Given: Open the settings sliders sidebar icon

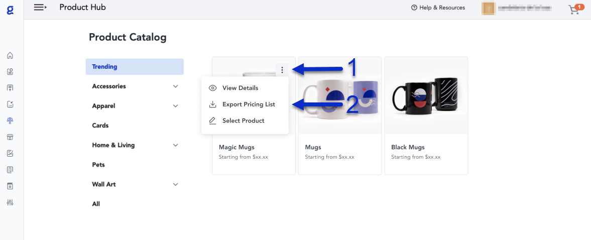Looking at the screenshot, I should click(x=10, y=203).
